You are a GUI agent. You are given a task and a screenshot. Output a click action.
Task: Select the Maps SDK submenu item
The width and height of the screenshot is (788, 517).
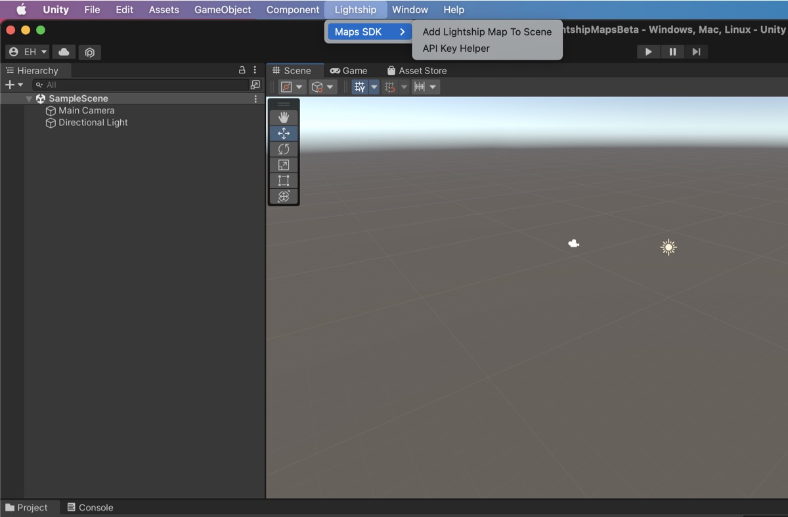pos(370,31)
